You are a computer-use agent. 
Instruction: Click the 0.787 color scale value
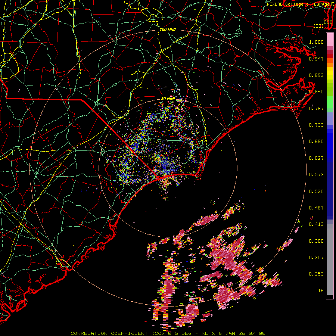click(x=316, y=108)
